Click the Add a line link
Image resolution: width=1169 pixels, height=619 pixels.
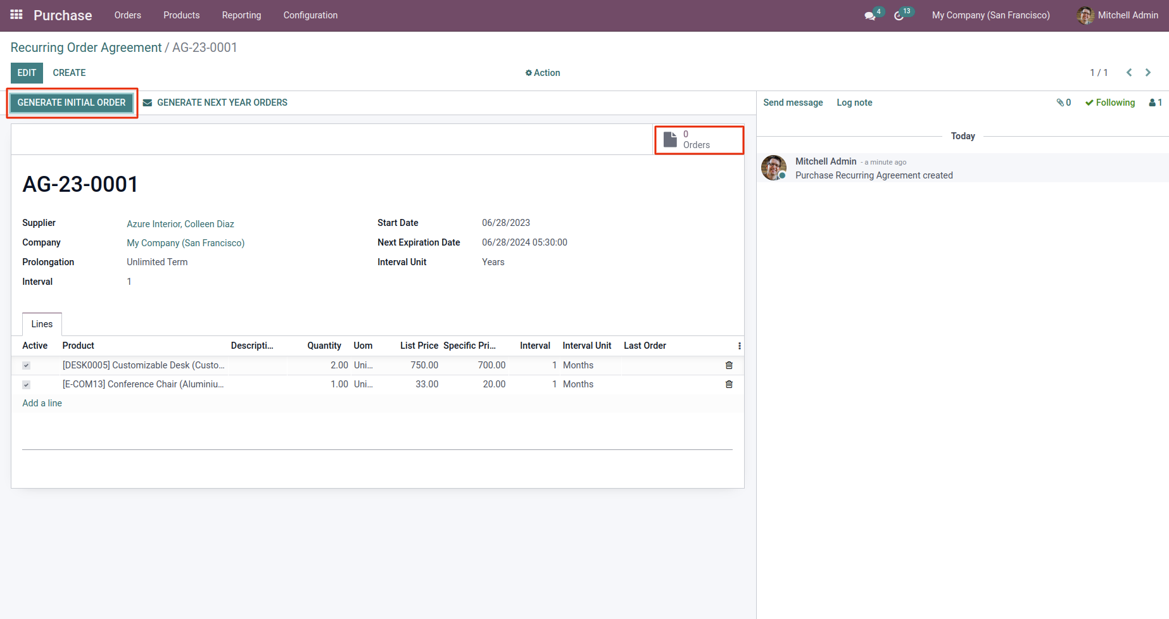pyautogui.click(x=42, y=403)
